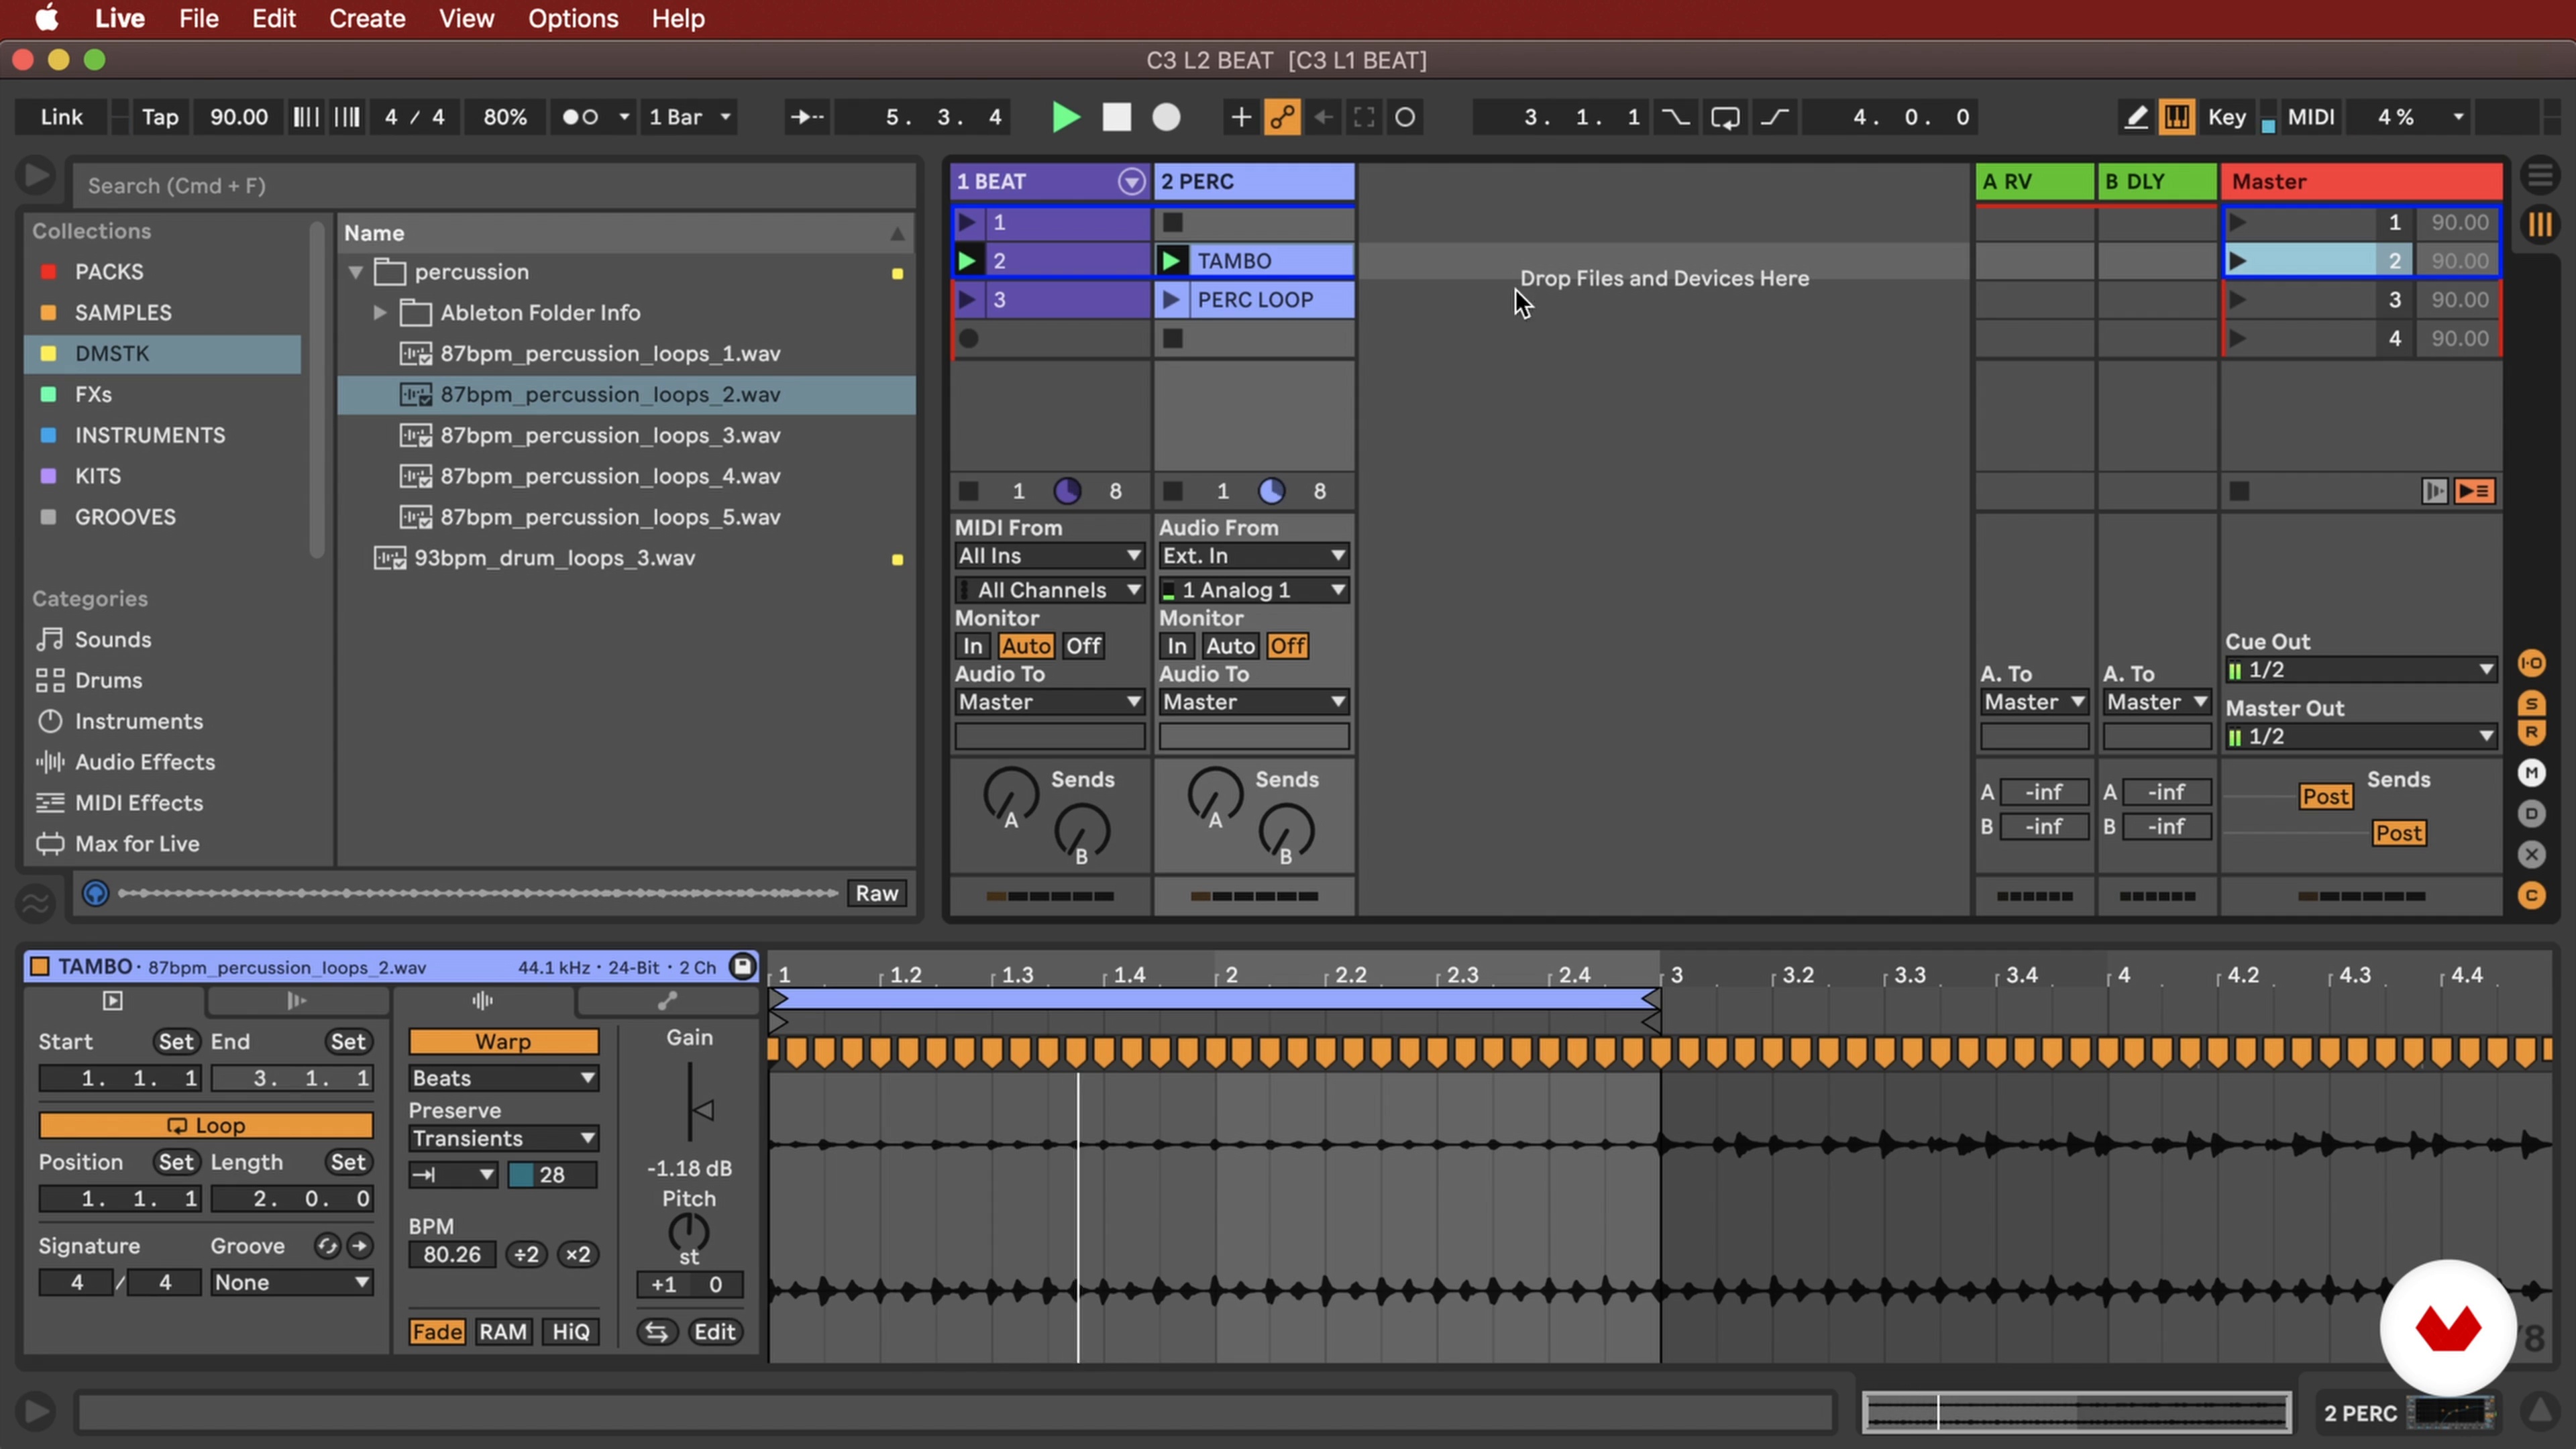Collapse the percussion folder
2576x1449 pixels.
point(355,272)
